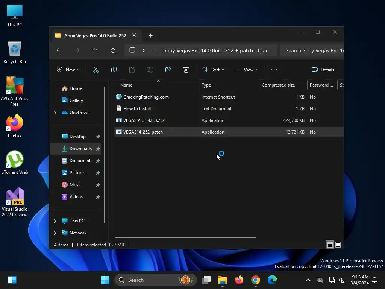Refresh the folder view
The height and width of the screenshot is (289, 385).
[113, 50]
